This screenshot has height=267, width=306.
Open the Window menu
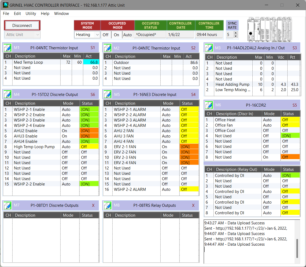pyautogui.click(x=62, y=14)
